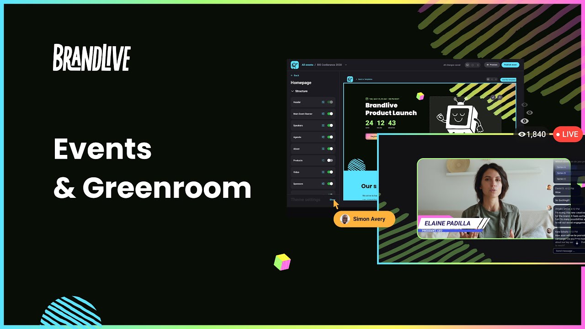Click the pencil edit icon on banner image
Screen dimensions: 585x329
(x=493, y=97)
